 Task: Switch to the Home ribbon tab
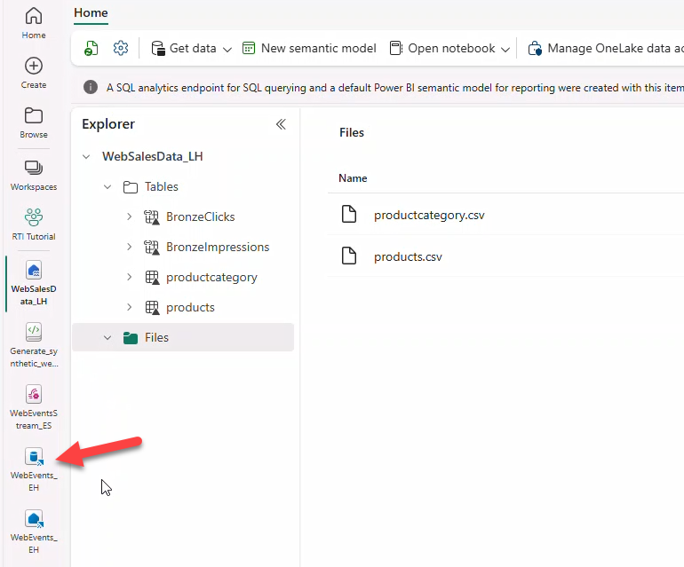91,12
